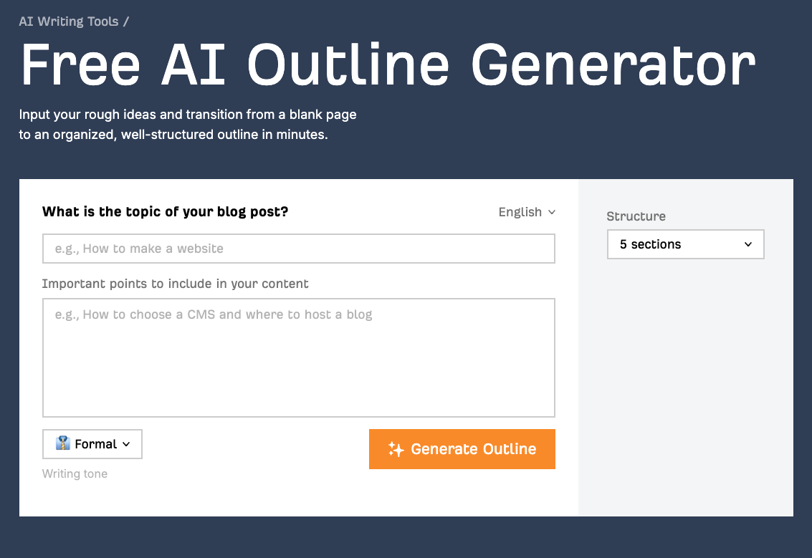Image resolution: width=812 pixels, height=558 pixels.
Task: Focus the blog post topic input field
Action: coord(299,249)
